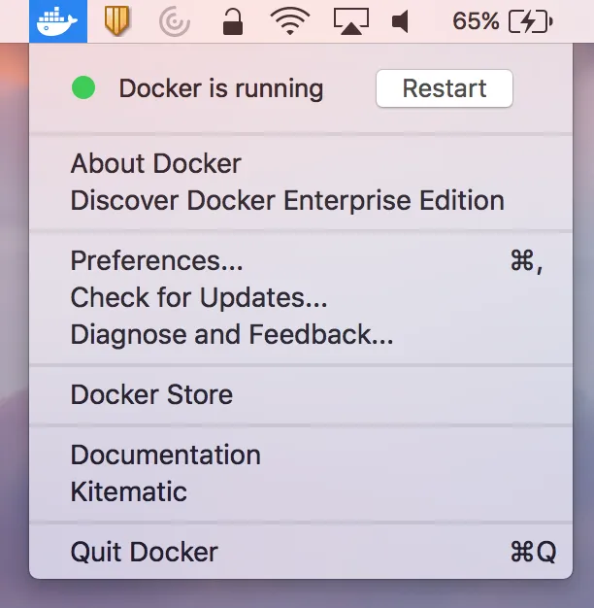
Task: Open Preferences... from the Docker menu
Action: 301,260
